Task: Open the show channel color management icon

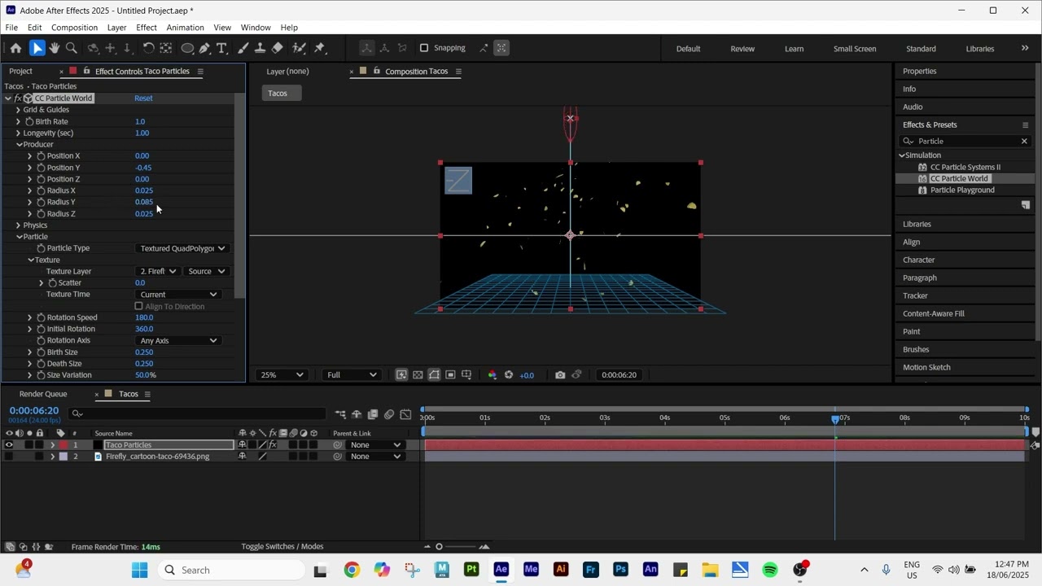Action: pyautogui.click(x=492, y=374)
